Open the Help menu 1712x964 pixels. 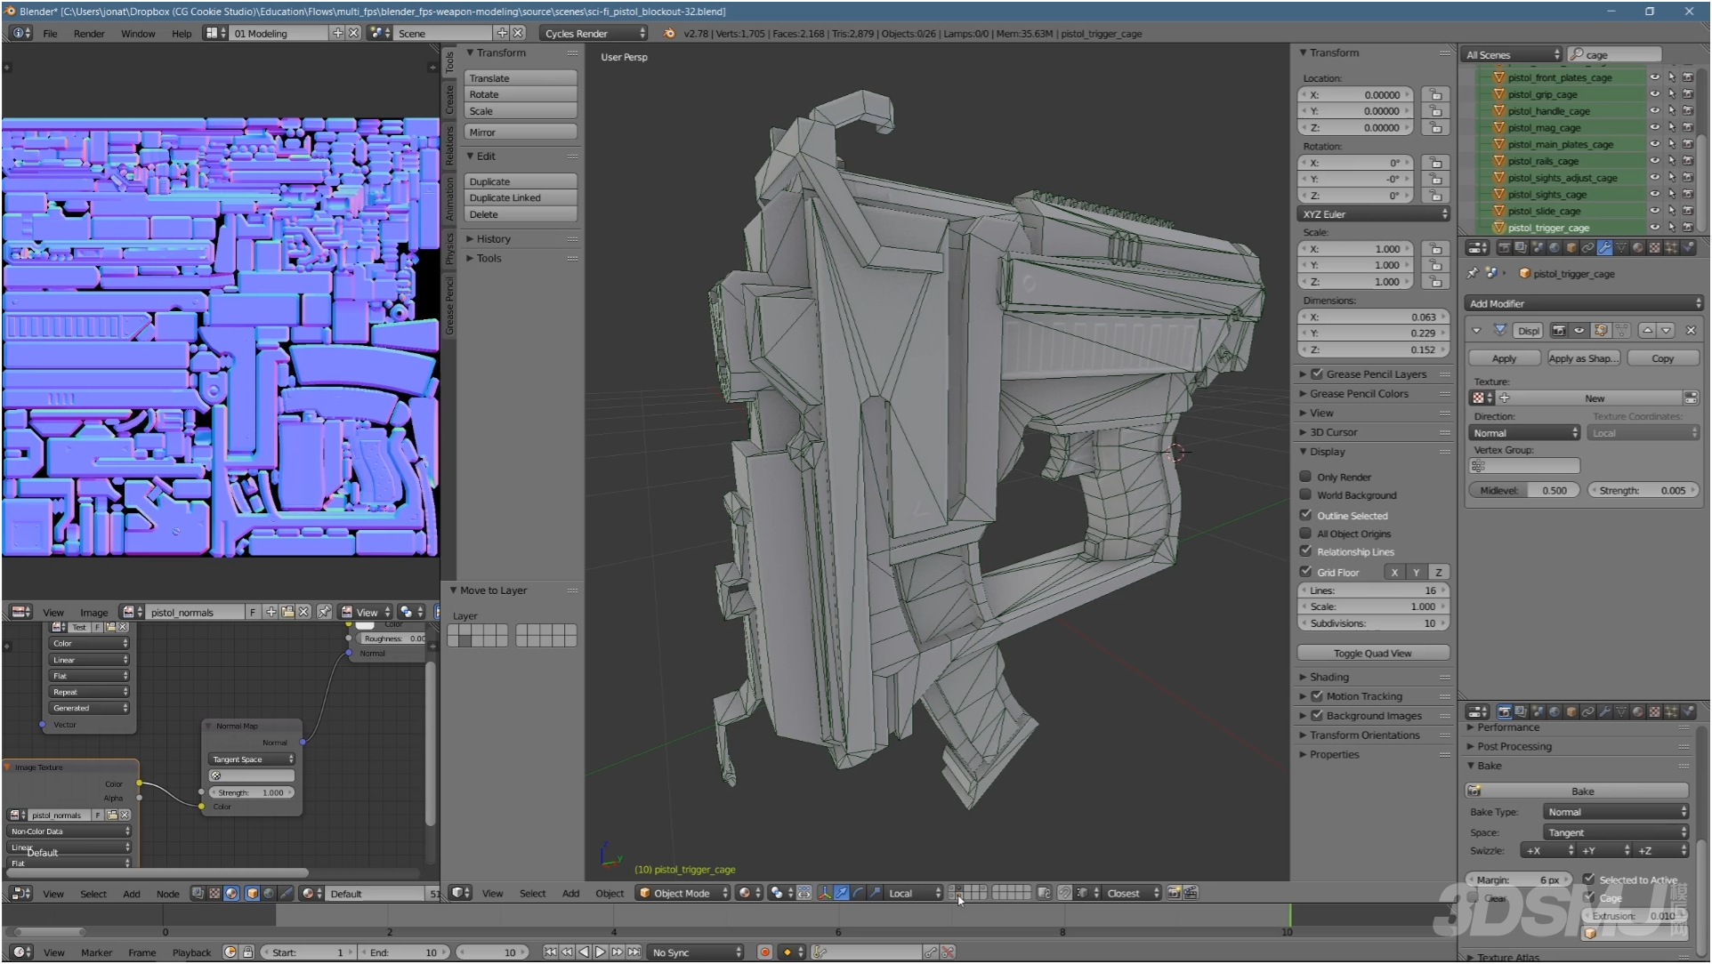coord(182,33)
